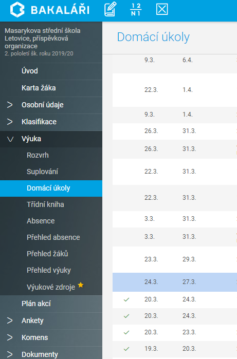
Task: Expand the Ankety menu arrow
Action: click(x=10, y=320)
